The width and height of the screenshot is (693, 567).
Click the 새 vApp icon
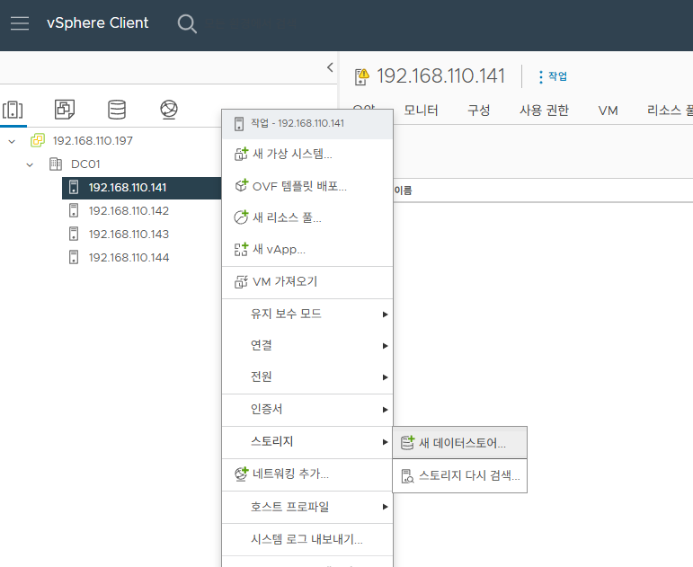[x=241, y=249]
